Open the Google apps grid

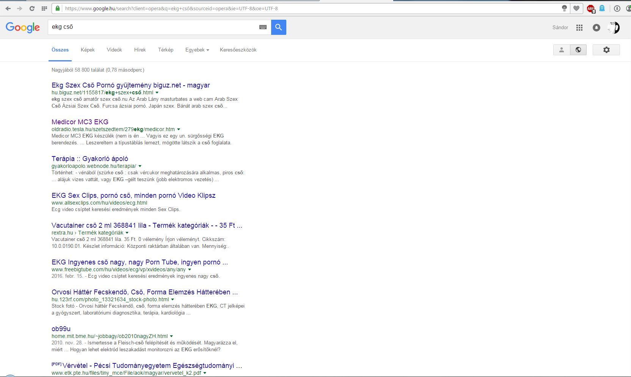pos(579,27)
